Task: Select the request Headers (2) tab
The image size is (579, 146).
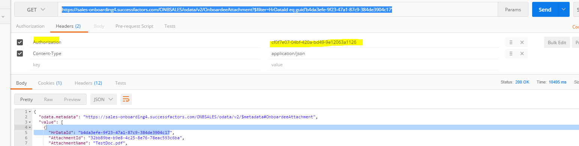Action: pyautogui.click(x=68, y=26)
